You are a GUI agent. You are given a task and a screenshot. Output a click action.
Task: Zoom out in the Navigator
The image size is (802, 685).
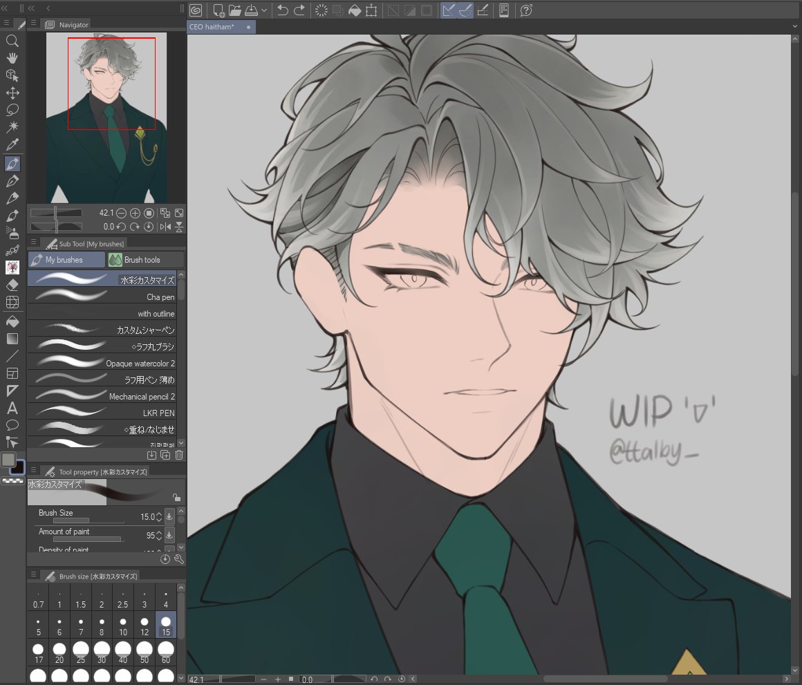coord(121,213)
